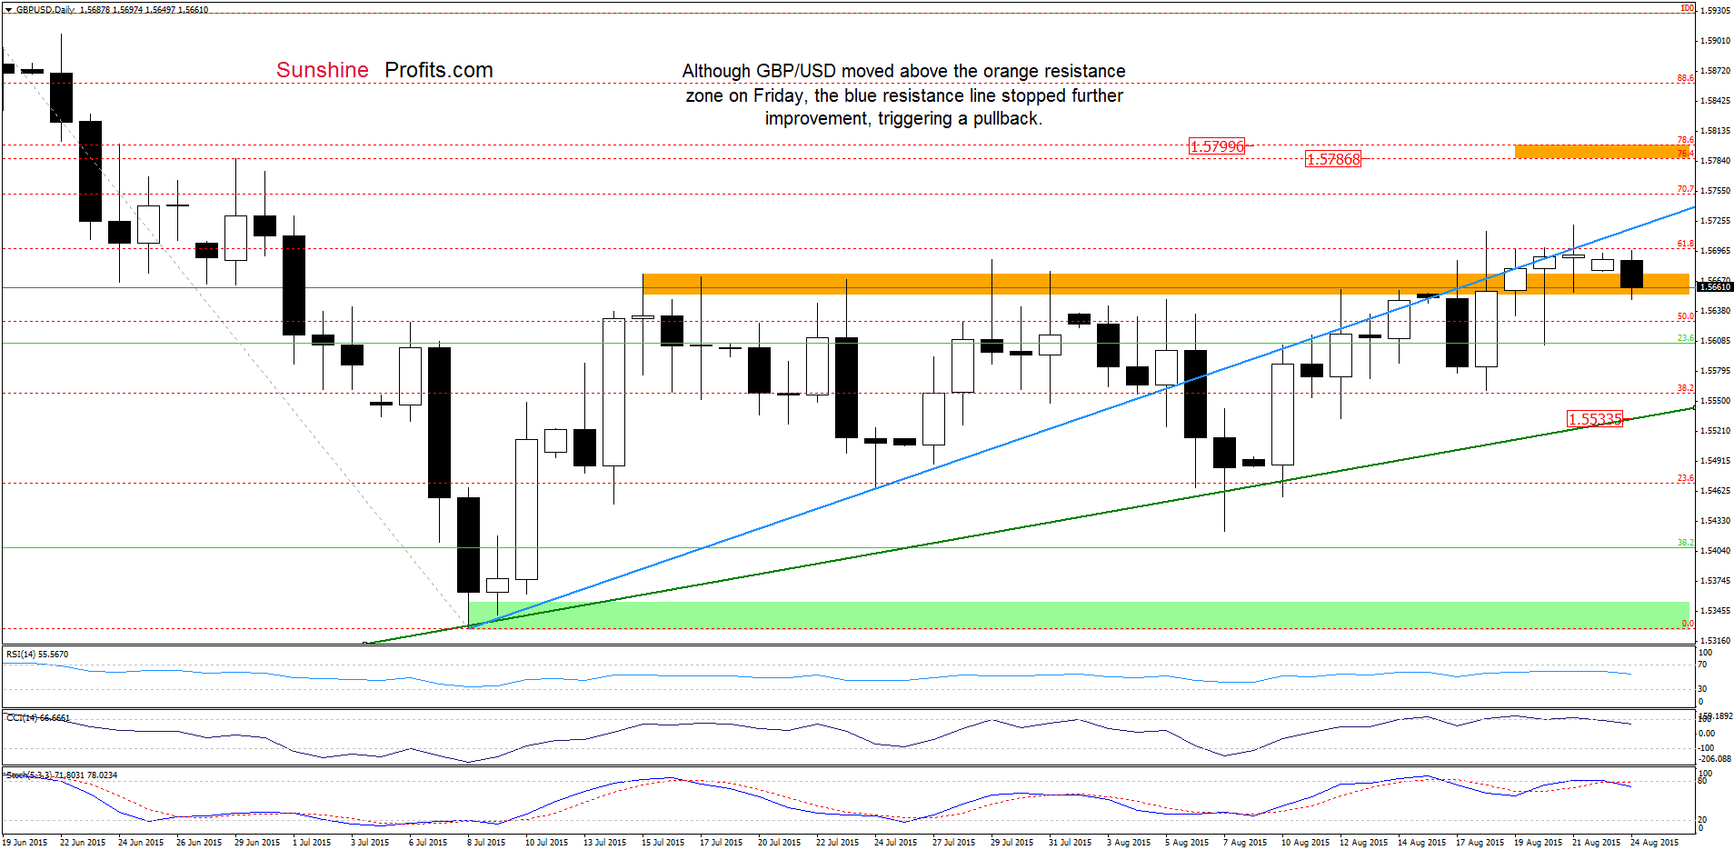1734x850 pixels.
Task: Click the 1.58135 price axis value
Action: (x=1715, y=131)
